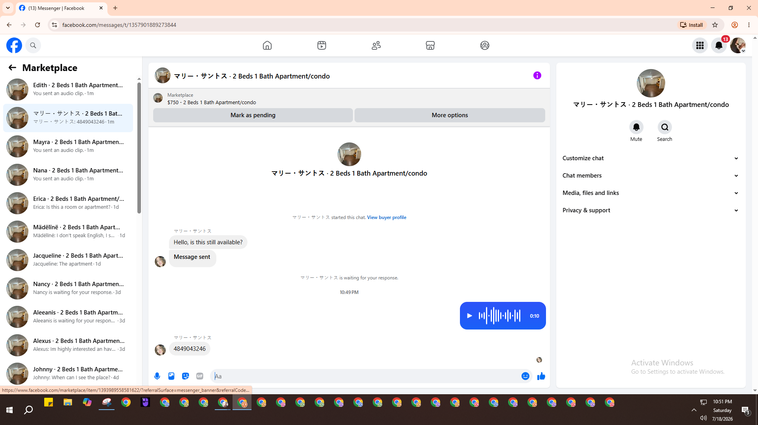Open the Groups icon in top navigation
This screenshot has height=425, width=758.
[x=485, y=45]
